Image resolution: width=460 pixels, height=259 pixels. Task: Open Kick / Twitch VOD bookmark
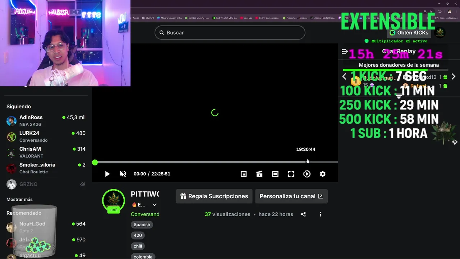click(225, 18)
